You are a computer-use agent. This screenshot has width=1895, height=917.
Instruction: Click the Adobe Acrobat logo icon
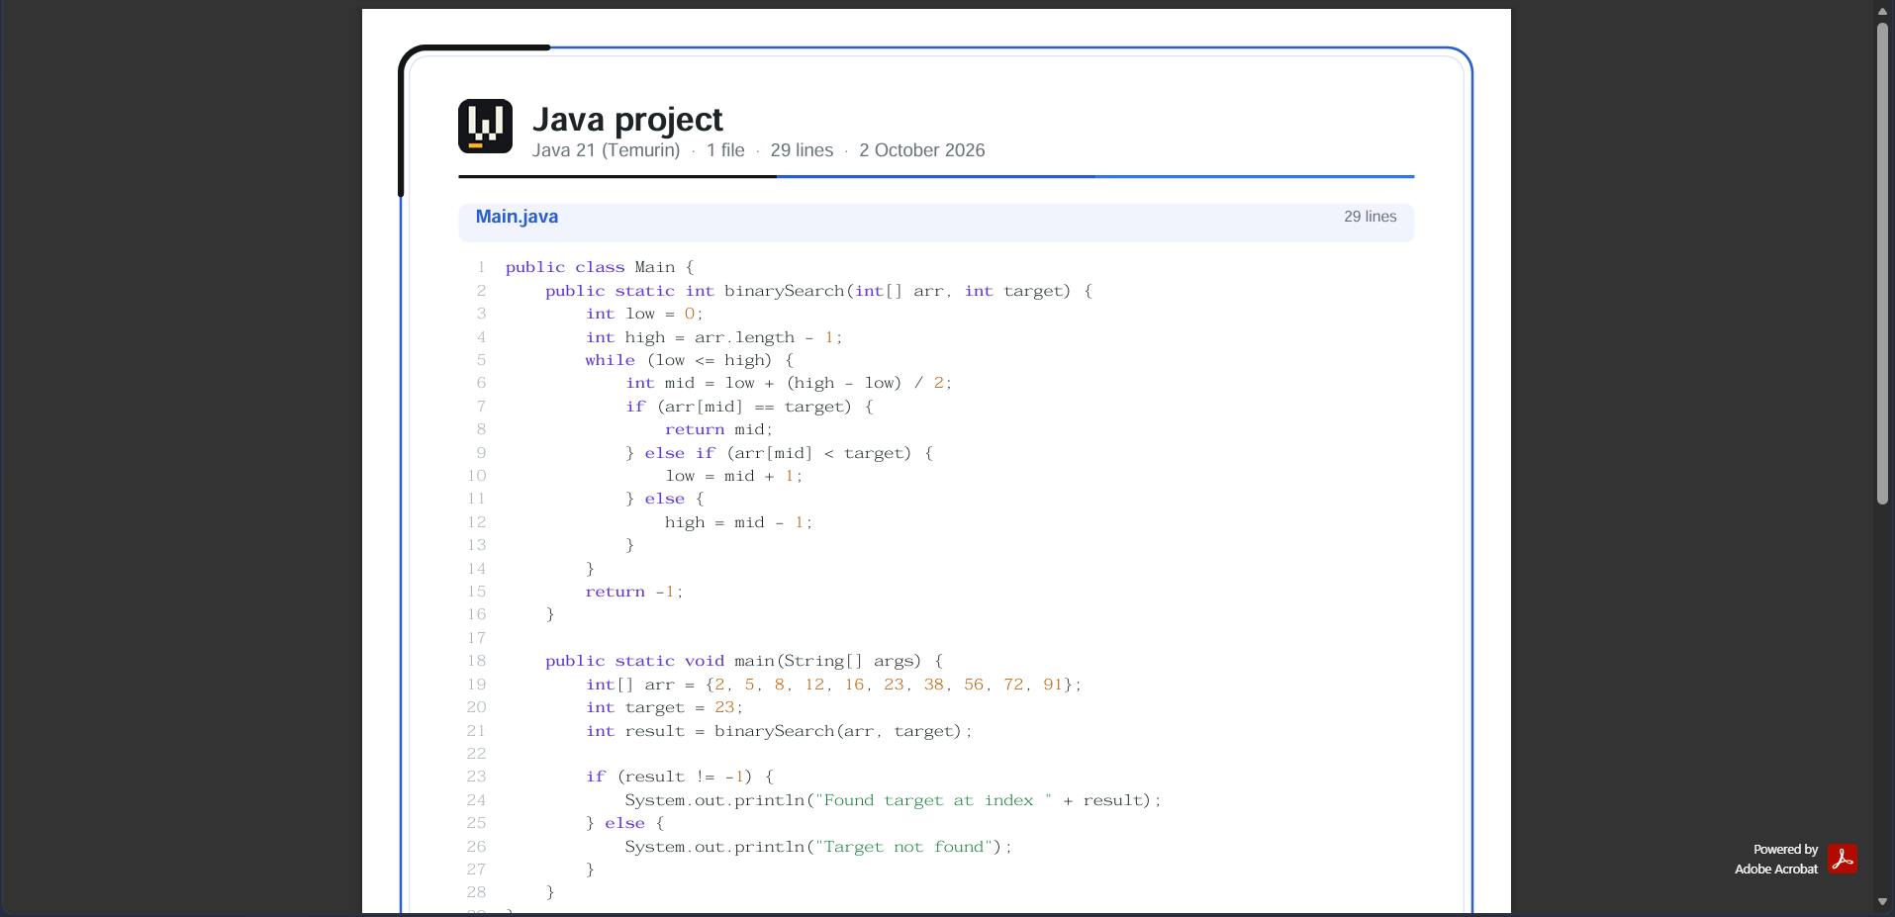point(1843,859)
